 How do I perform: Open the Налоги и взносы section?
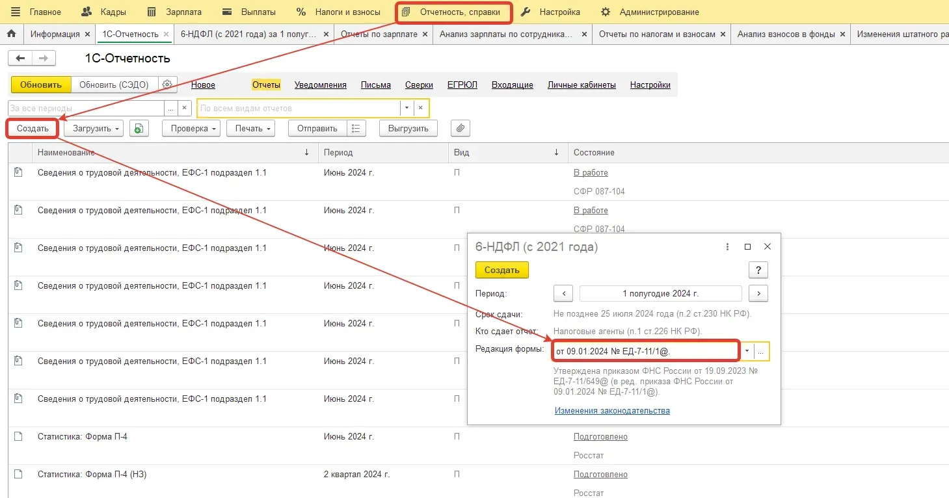coord(338,12)
